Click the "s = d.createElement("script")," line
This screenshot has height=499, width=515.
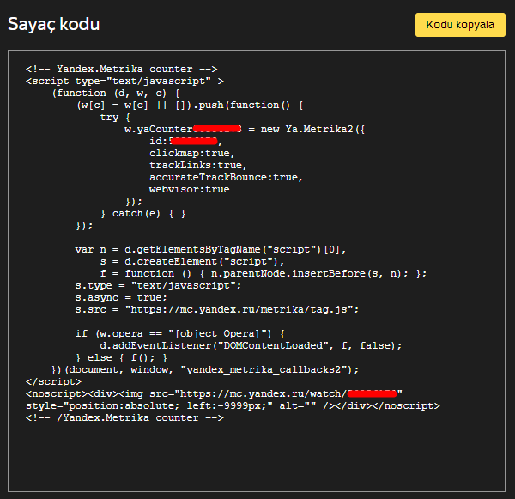[192, 261]
